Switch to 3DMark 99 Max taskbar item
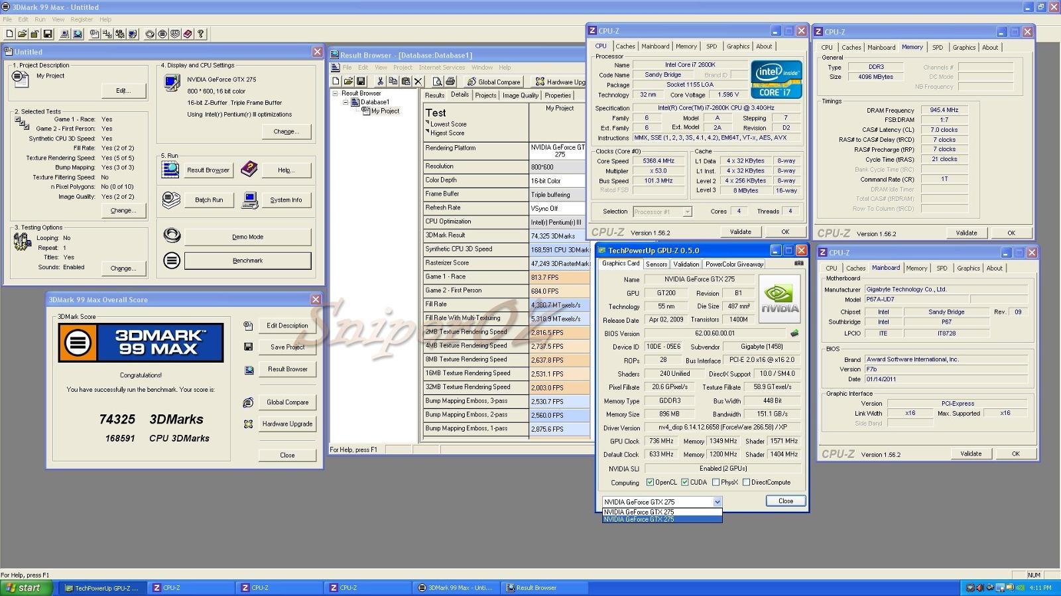Image resolution: width=1061 pixels, height=596 pixels. click(x=456, y=588)
